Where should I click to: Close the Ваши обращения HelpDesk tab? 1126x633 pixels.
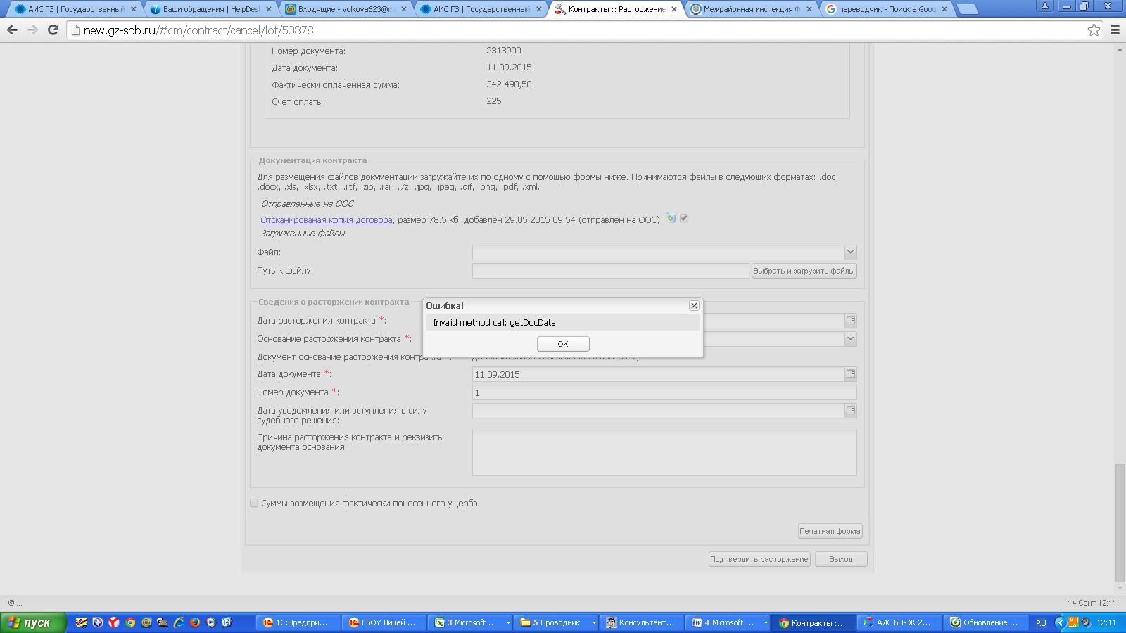(268, 9)
